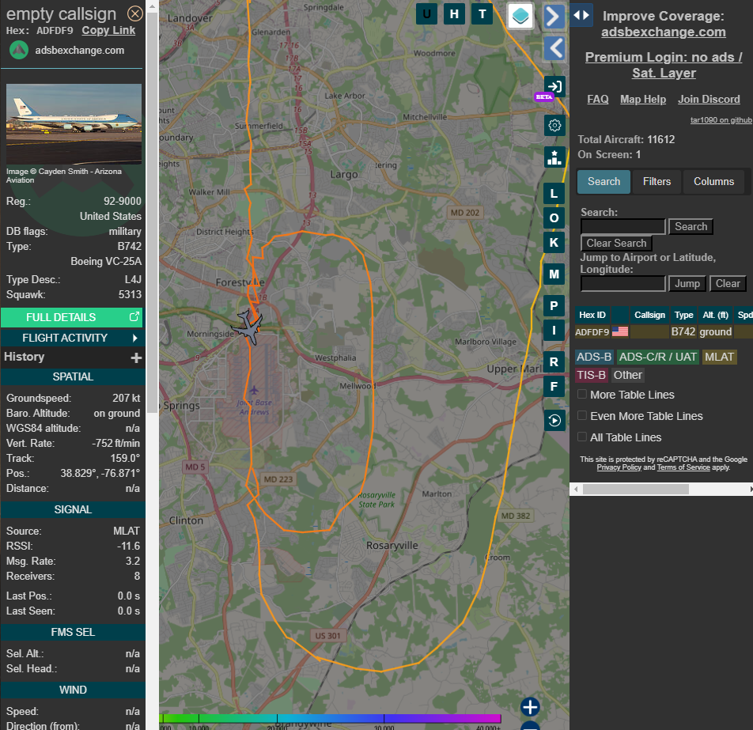The image size is (753, 730).
Task: Close the aircraft info panel
Action: click(135, 13)
